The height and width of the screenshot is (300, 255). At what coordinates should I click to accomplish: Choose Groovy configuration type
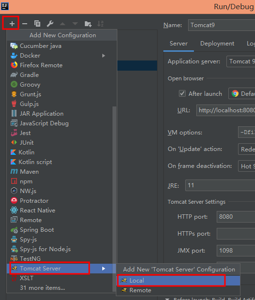tap(62, 85)
